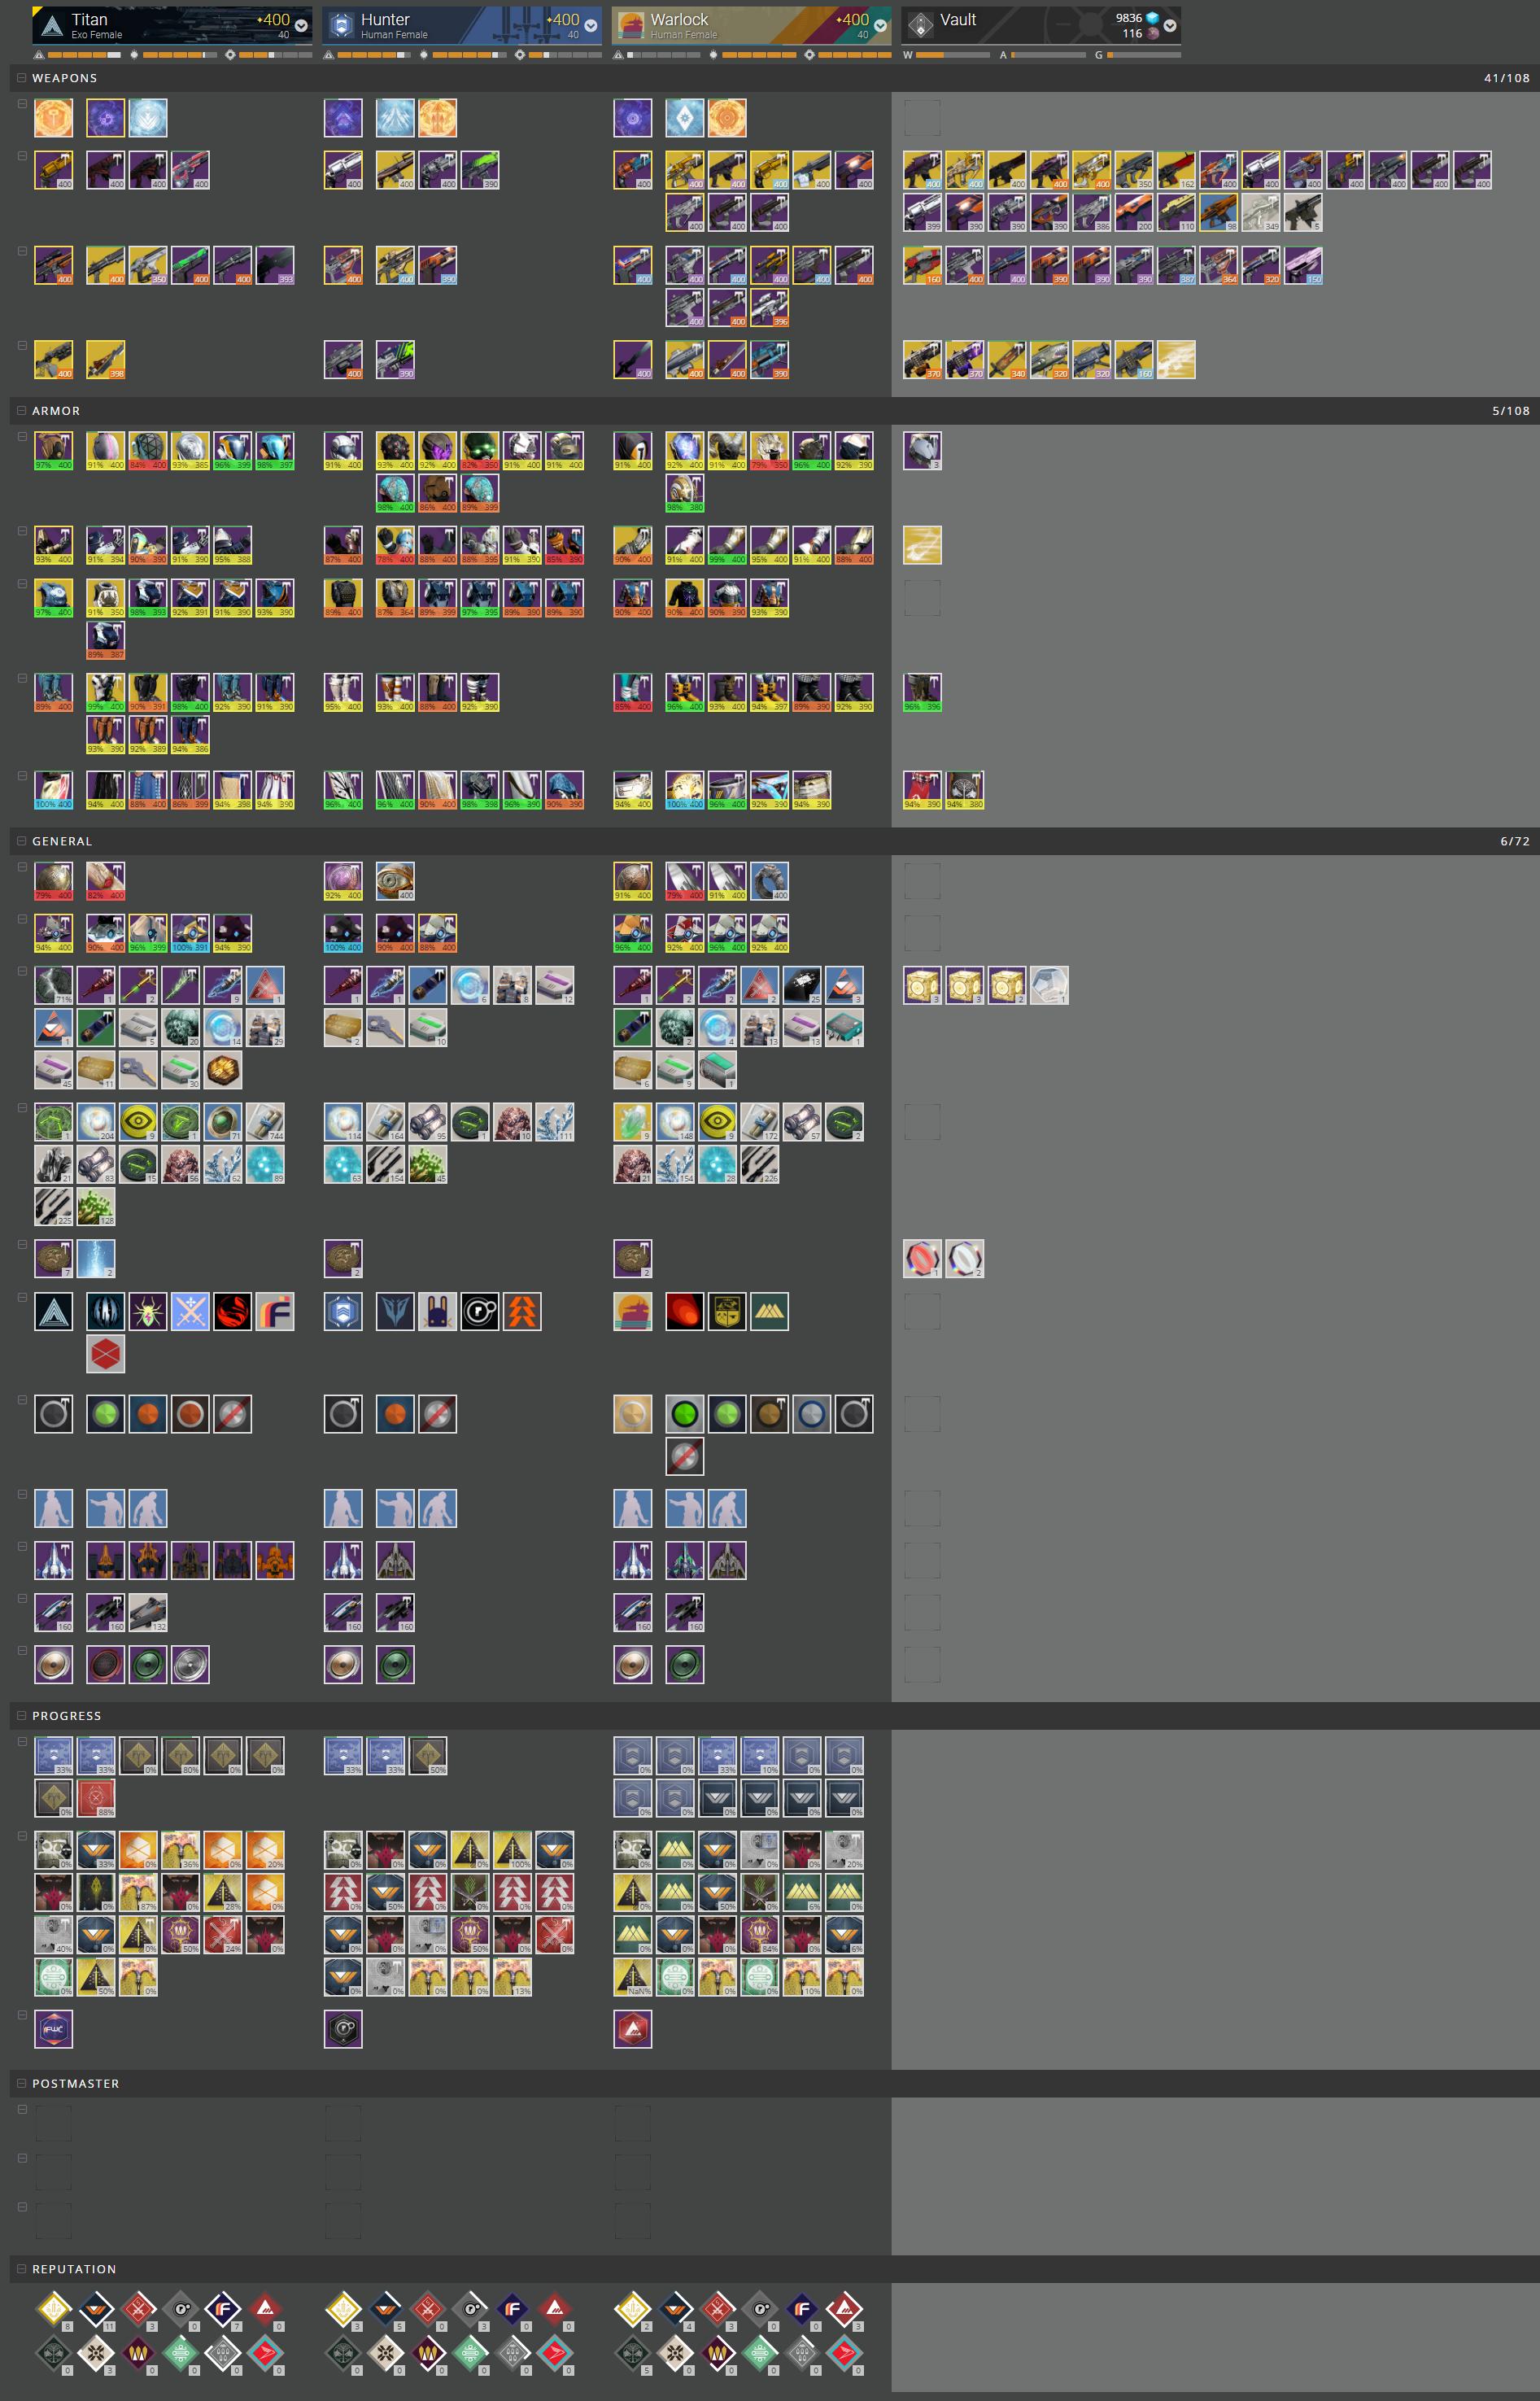This screenshot has height=2401, width=1540.
Task: Click the Vault G capacity bar
Action: coord(1144,55)
